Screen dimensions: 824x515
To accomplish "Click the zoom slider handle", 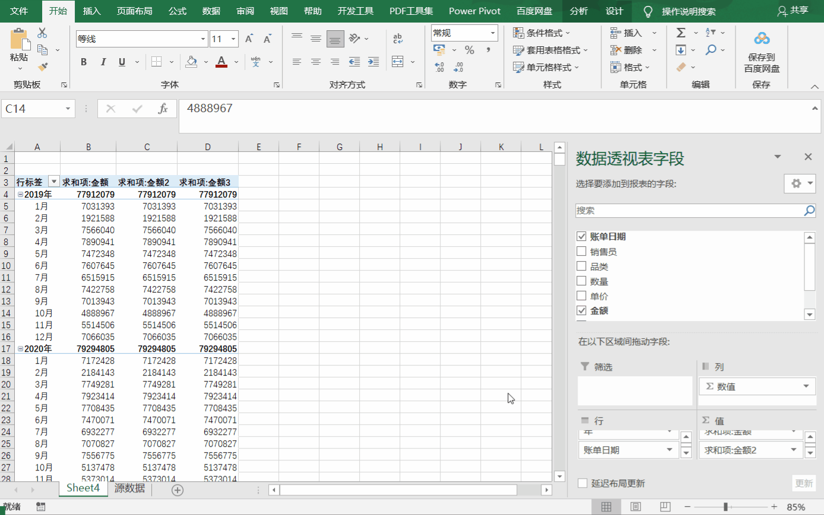I will 725,507.
